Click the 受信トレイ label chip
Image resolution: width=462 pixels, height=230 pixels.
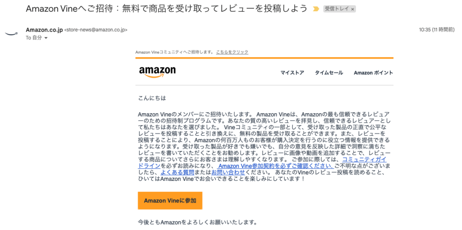coord(336,9)
